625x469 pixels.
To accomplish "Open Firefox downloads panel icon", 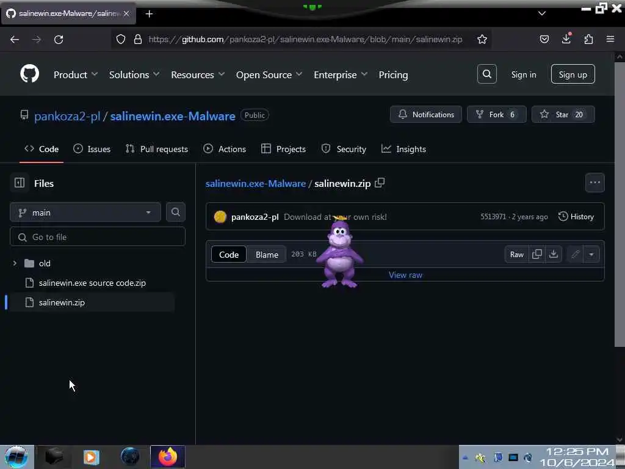I will click(x=566, y=39).
